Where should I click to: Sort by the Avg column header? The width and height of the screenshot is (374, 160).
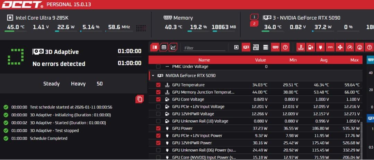(x=324, y=60)
